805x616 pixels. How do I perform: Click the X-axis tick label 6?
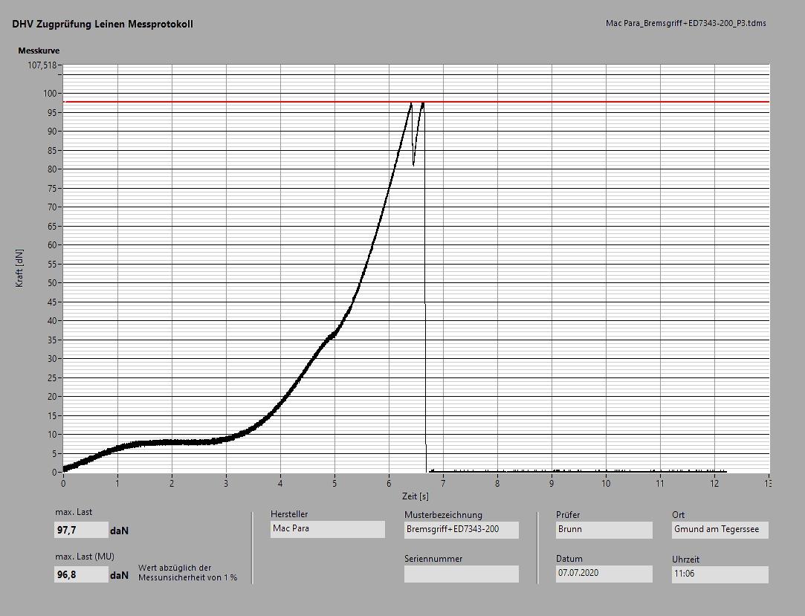pyautogui.click(x=389, y=483)
